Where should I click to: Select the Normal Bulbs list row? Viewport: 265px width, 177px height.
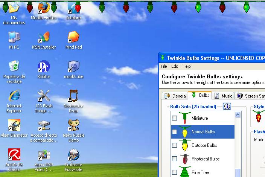click(x=203, y=132)
